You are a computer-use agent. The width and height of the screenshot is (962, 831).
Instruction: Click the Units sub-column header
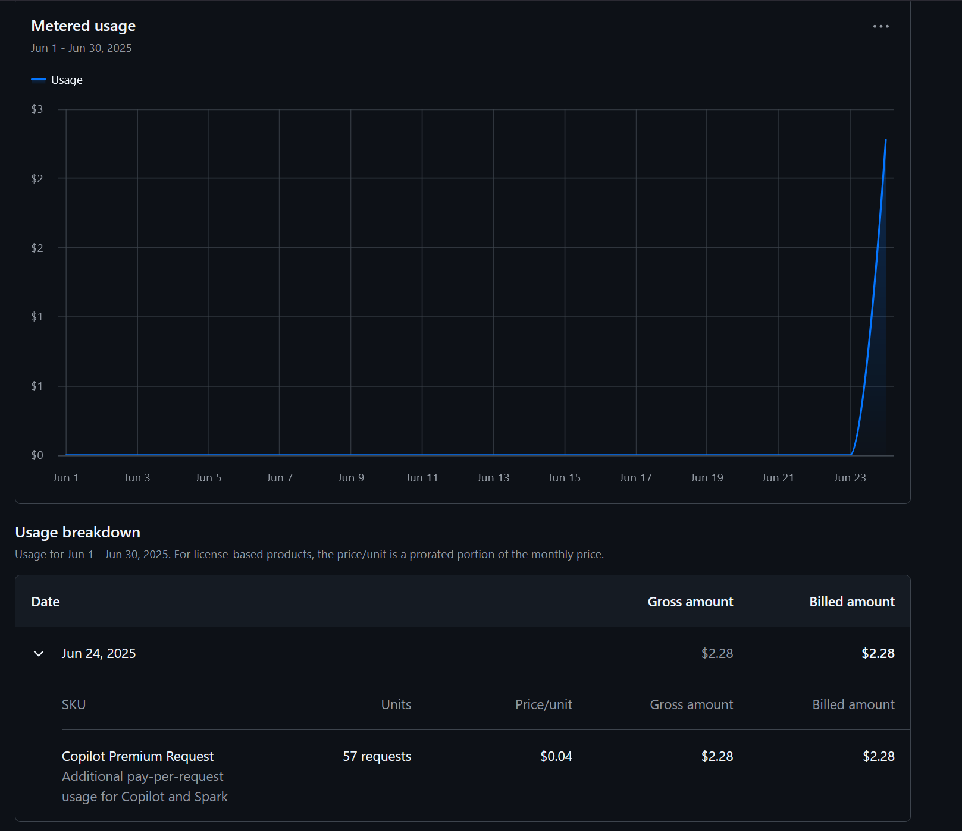pos(396,704)
